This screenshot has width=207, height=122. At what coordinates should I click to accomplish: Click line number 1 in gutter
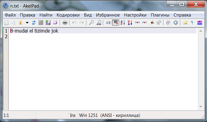click(x=6, y=31)
